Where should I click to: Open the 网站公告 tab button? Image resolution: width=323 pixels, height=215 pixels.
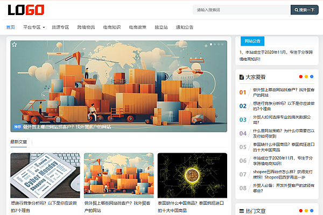252,41
